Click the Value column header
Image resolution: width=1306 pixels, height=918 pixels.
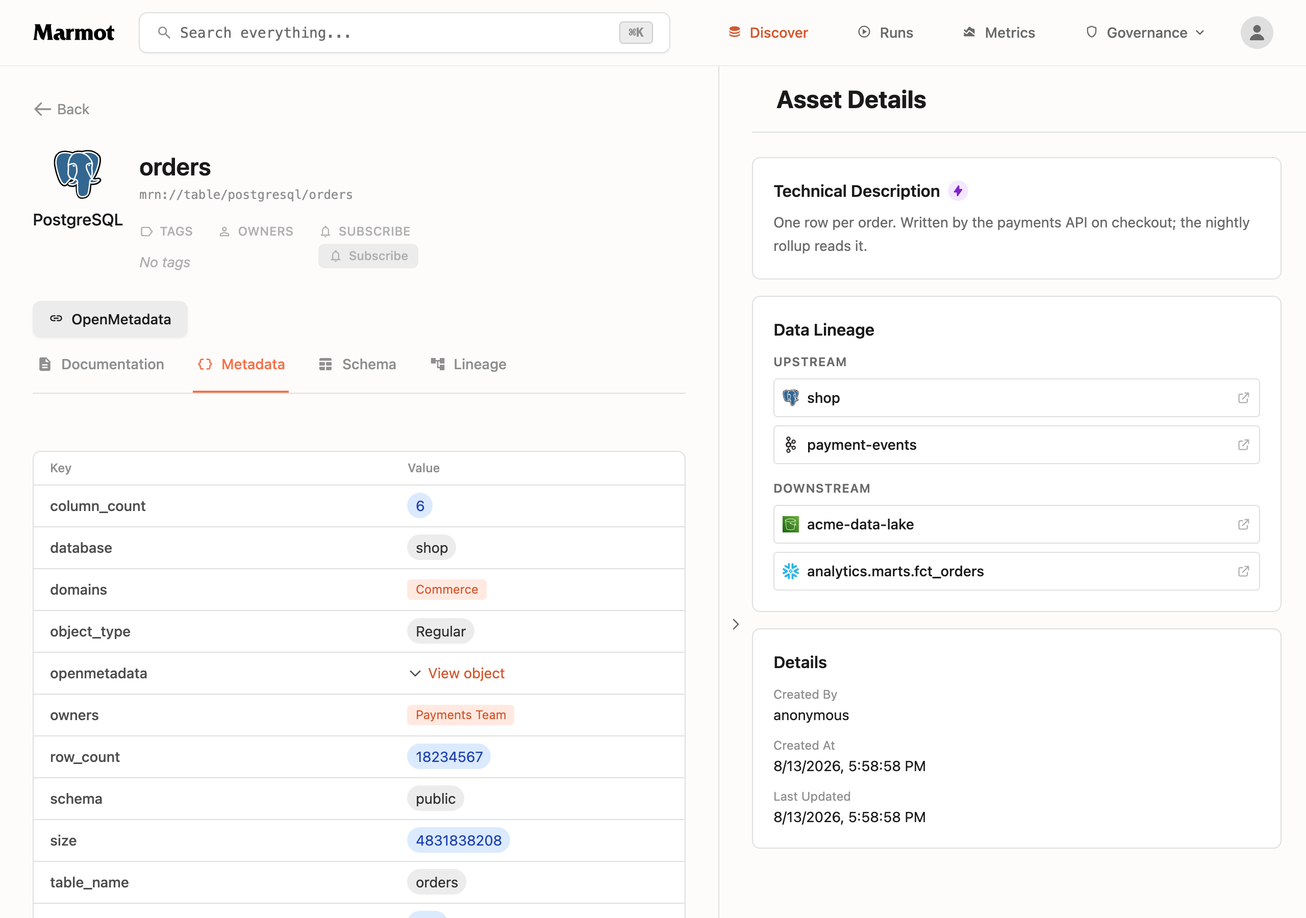[x=423, y=468]
